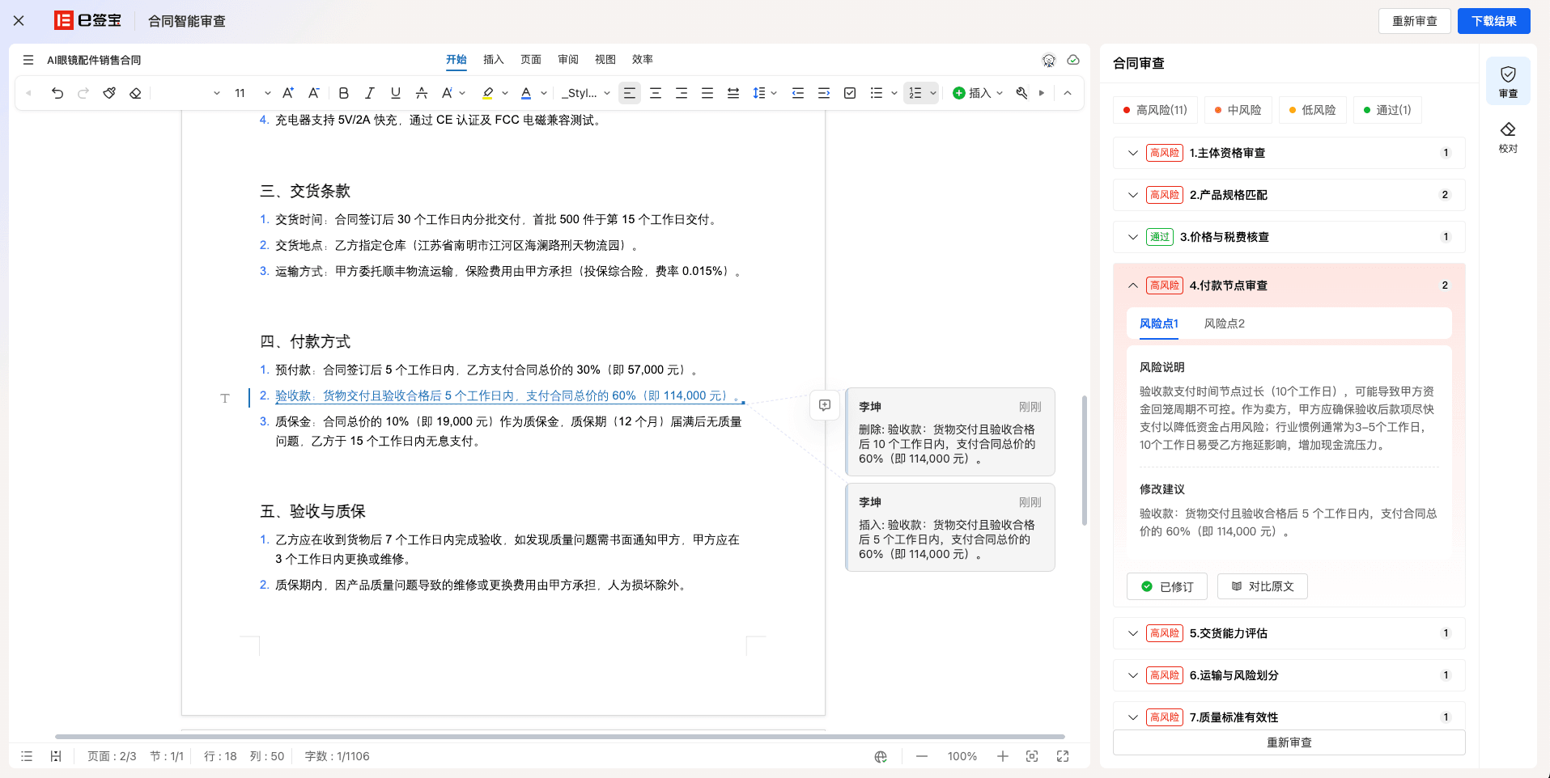1550x778 pixels.
Task: Enter fullscreen with the expand icon
Action: pyautogui.click(x=1063, y=756)
